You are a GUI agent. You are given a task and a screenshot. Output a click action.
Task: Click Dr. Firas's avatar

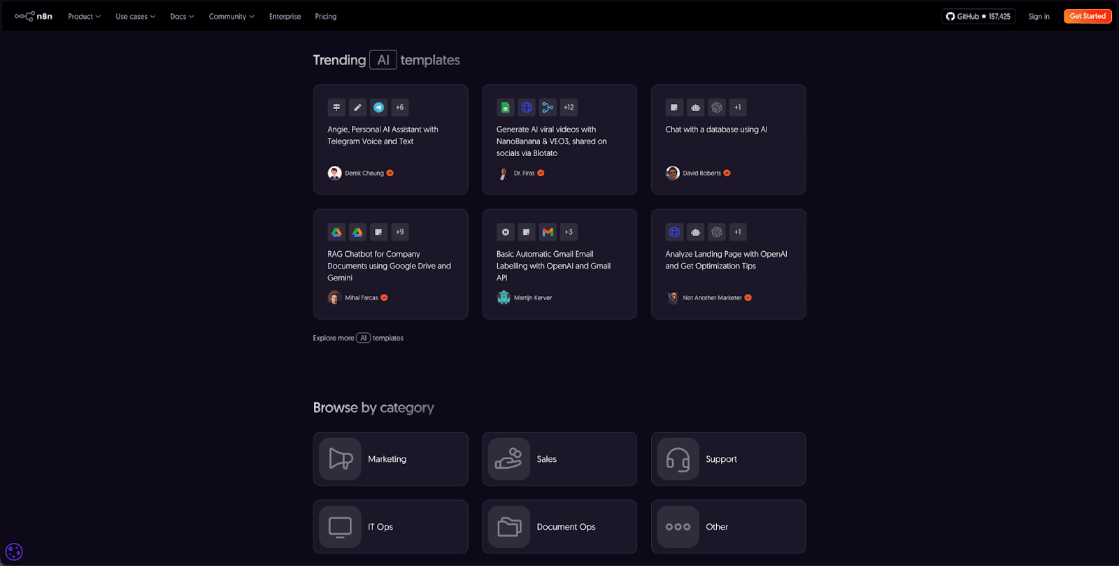(504, 173)
